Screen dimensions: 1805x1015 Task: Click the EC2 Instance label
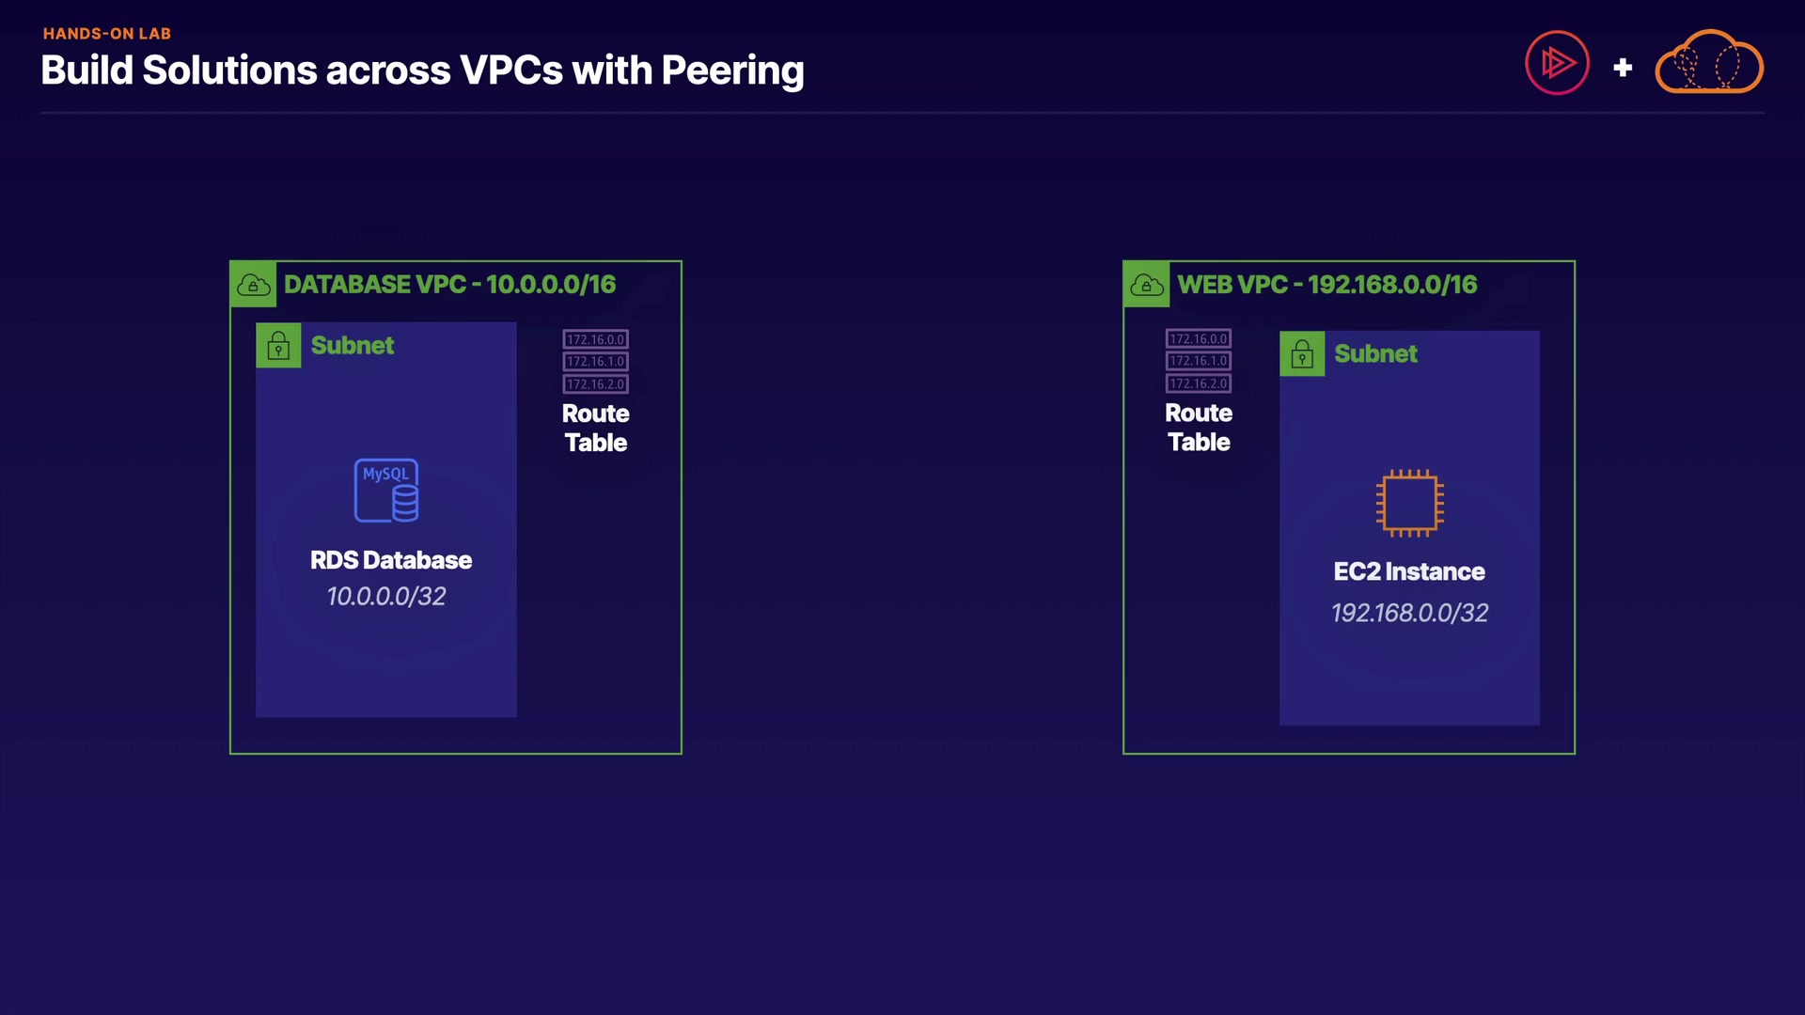pos(1409,571)
